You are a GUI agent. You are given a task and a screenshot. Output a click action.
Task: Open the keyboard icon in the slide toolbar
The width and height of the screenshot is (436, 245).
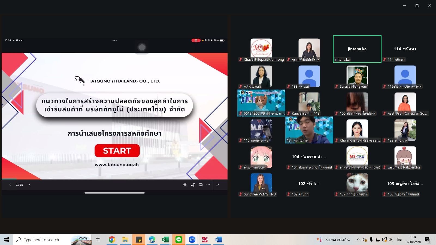pyautogui.click(x=201, y=185)
